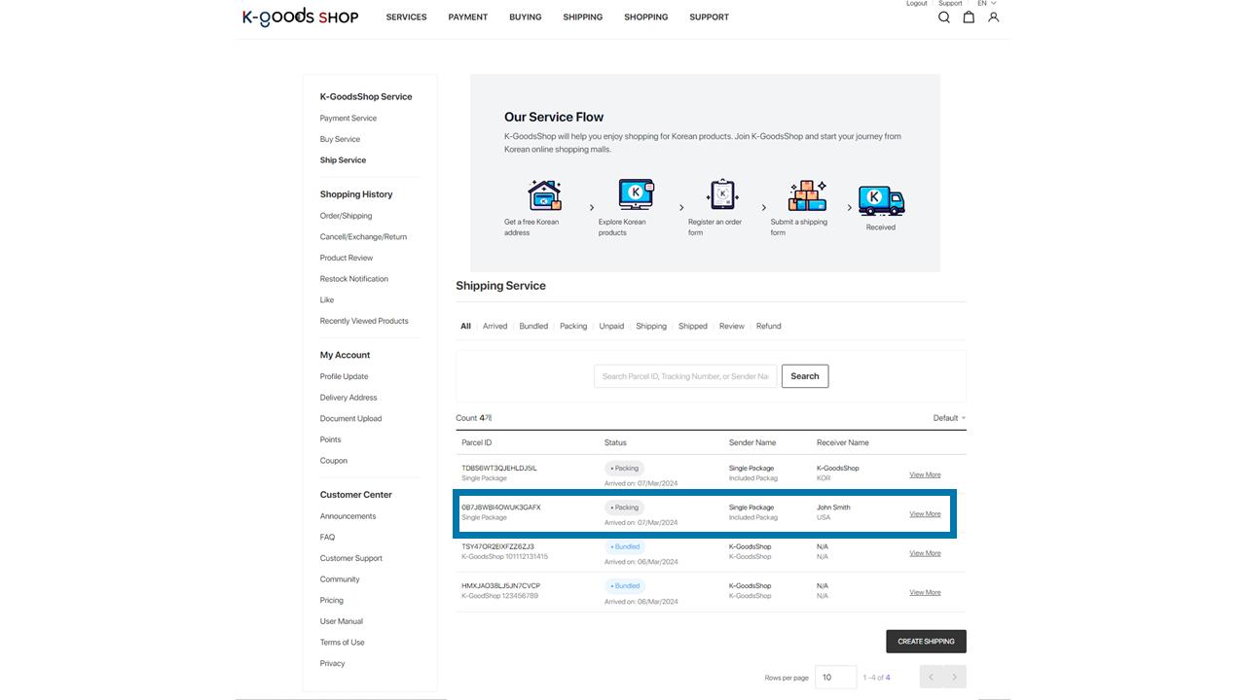Screen dimensions: 1246x700
Task: Switch to the Bundled status tab
Action: pos(533,327)
